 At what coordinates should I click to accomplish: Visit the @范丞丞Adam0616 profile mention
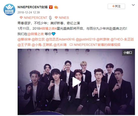pos(60,39)
